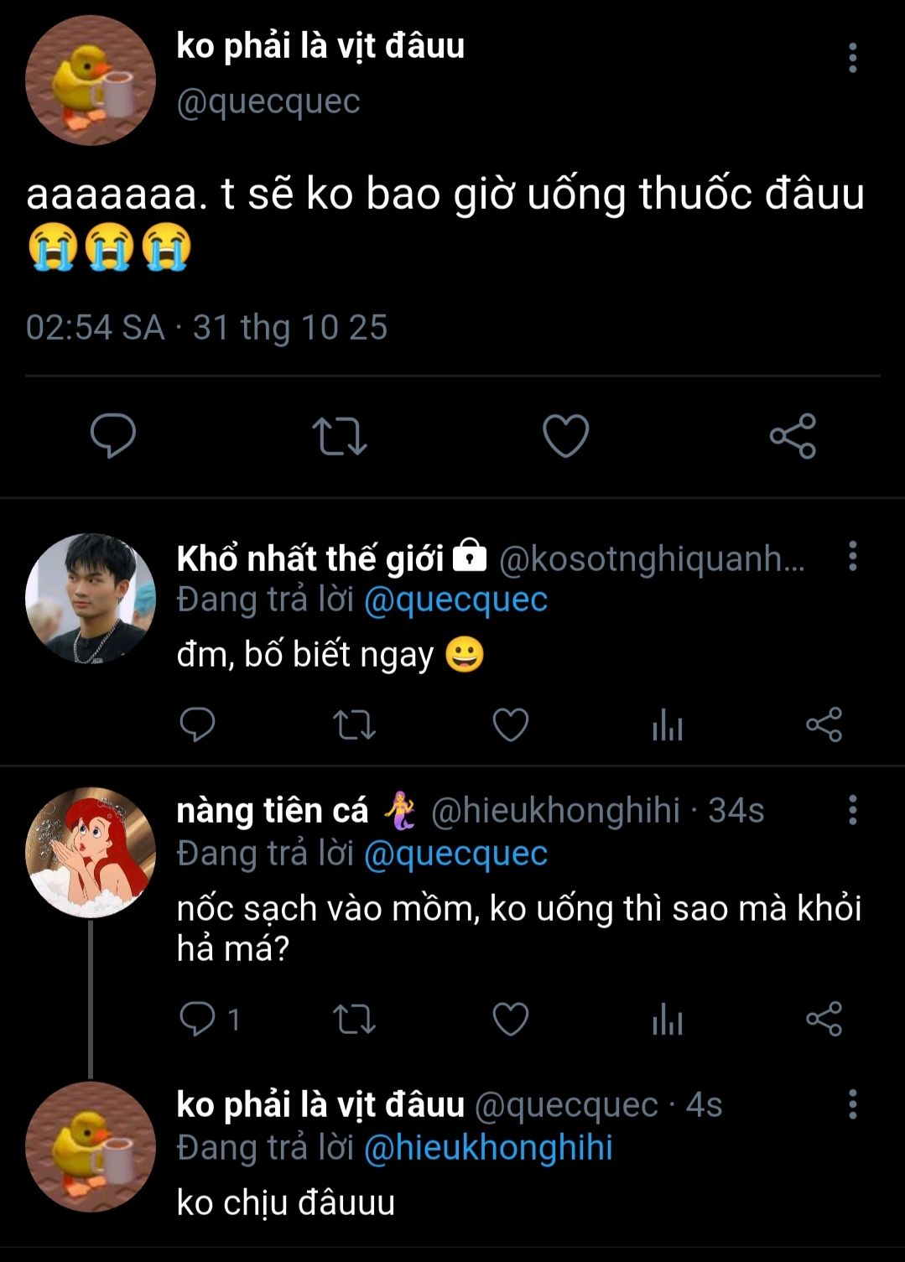This screenshot has width=905, height=1262.
Task: Reply to the main quecquec tweet
Action: click(113, 435)
